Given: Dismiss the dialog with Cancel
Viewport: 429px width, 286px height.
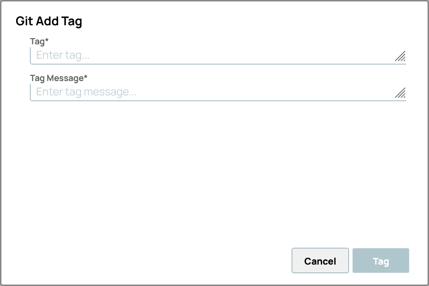Looking at the screenshot, I should pos(320,260).
